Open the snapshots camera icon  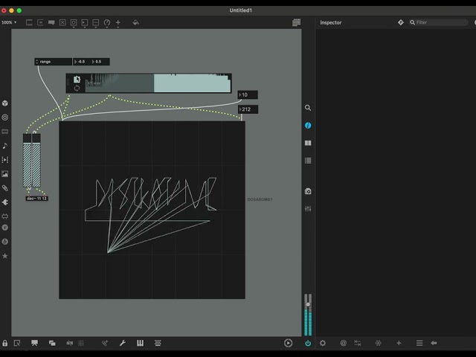click(x=308, y=191)
